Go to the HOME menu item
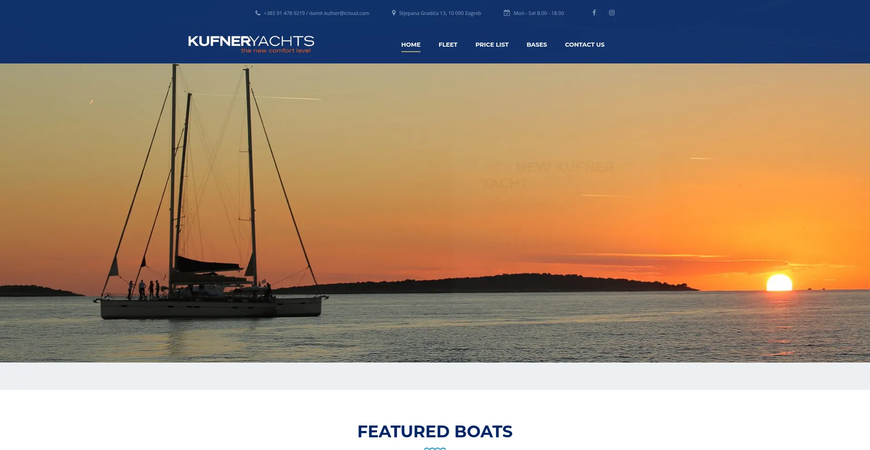Screen dimensions: 870x450 tap(411, 44)
